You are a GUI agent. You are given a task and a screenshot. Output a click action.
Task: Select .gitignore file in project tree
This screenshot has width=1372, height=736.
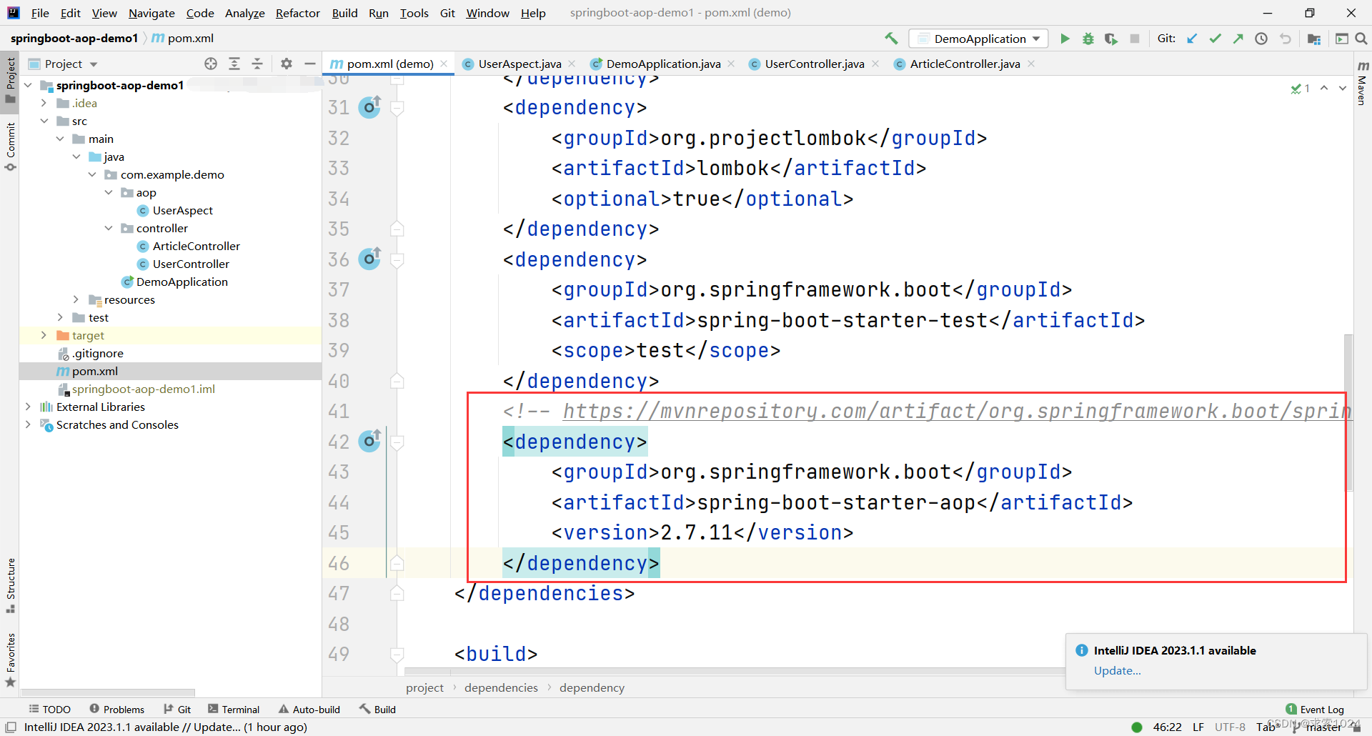coord(97,353)
